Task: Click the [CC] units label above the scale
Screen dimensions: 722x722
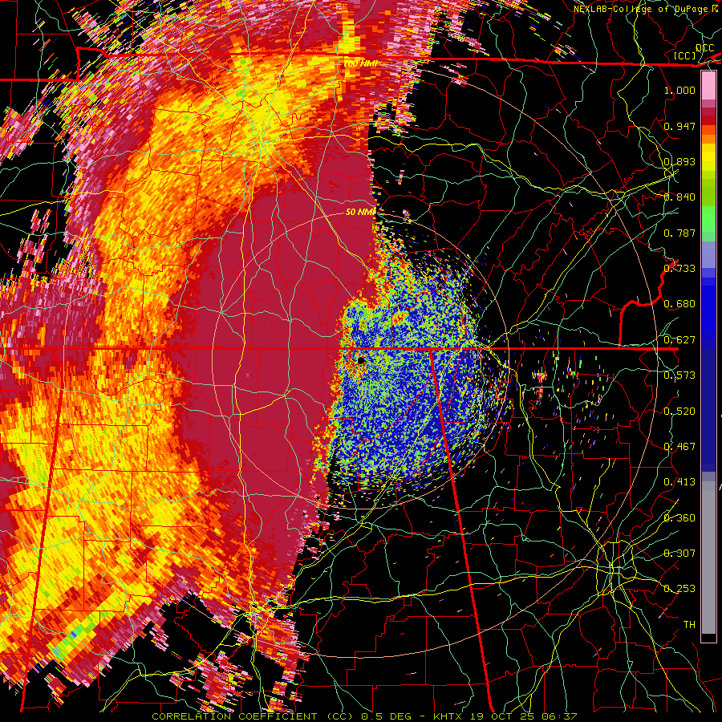Action: [685, 55]
